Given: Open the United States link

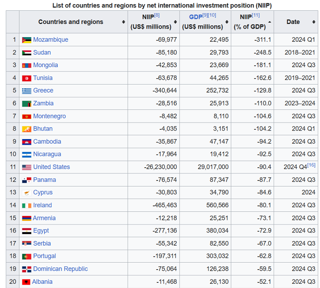Looking at the screenshot, I should [51, 167].
